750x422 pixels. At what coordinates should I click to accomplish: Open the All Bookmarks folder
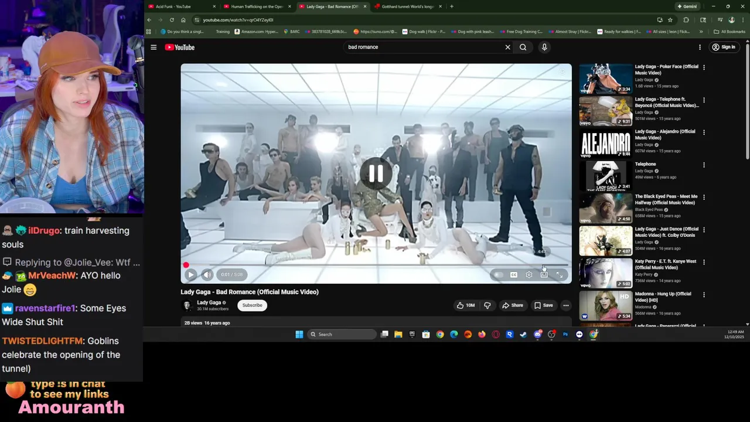[729, 32]
